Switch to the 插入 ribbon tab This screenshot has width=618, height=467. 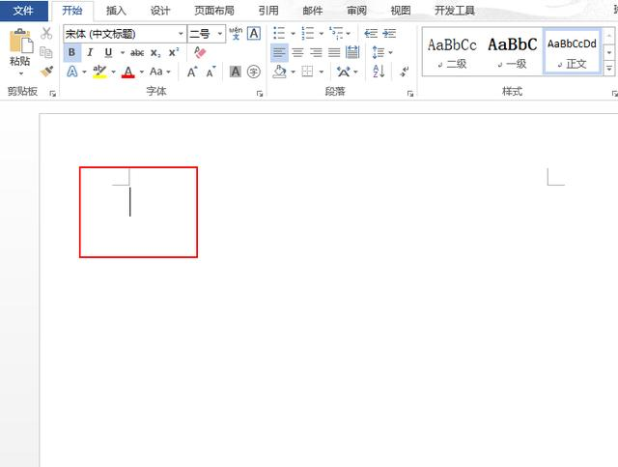(116, 11)
